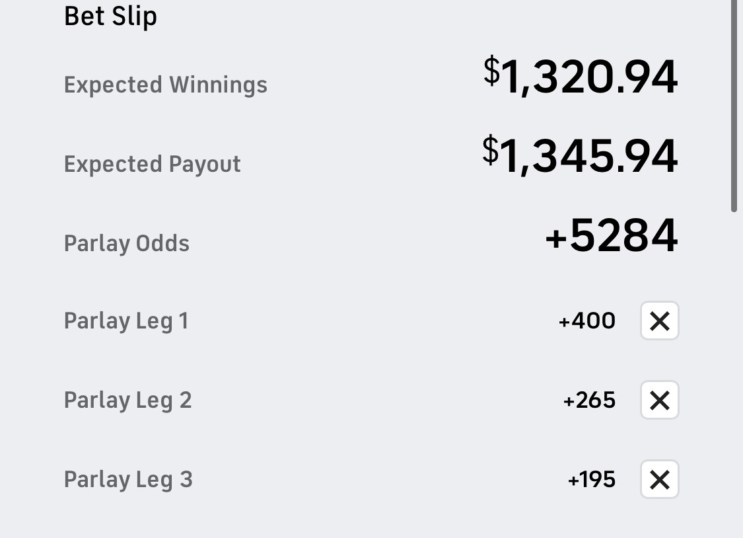Remove Parlay Leg 3 using X icon
743x538 pixels.
659,480
